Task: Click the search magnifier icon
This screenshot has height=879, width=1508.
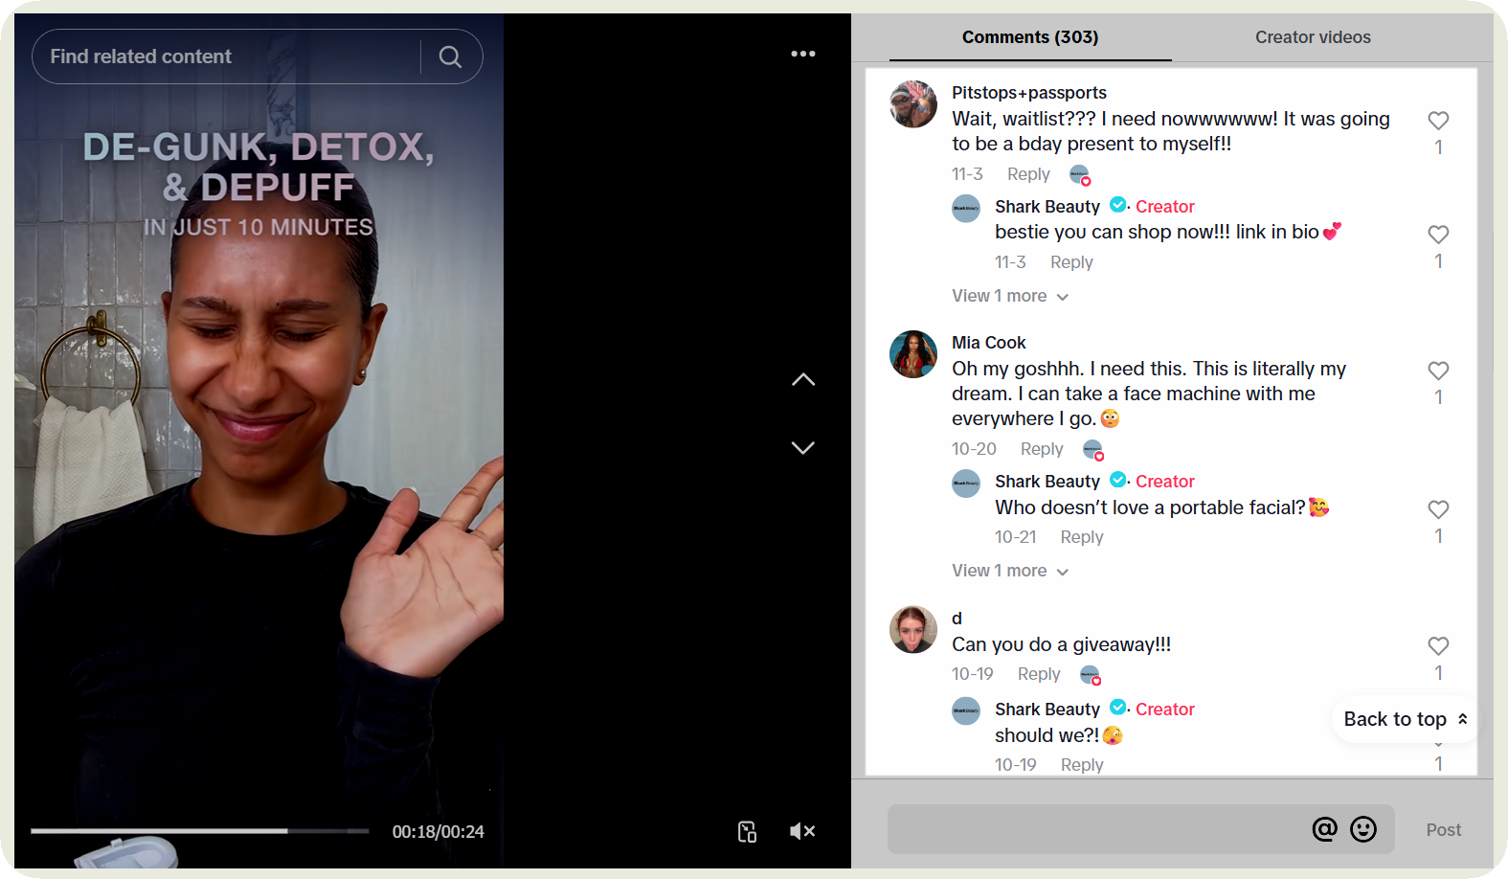Action: pos(450,57)
